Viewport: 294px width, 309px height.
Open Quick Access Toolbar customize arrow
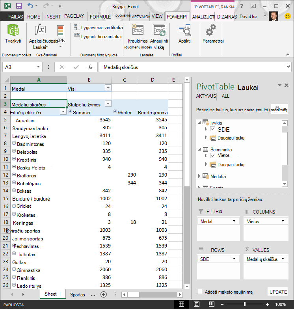point(60,6)
